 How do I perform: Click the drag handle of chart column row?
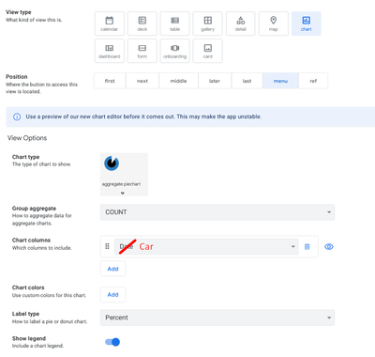point(107,246)
